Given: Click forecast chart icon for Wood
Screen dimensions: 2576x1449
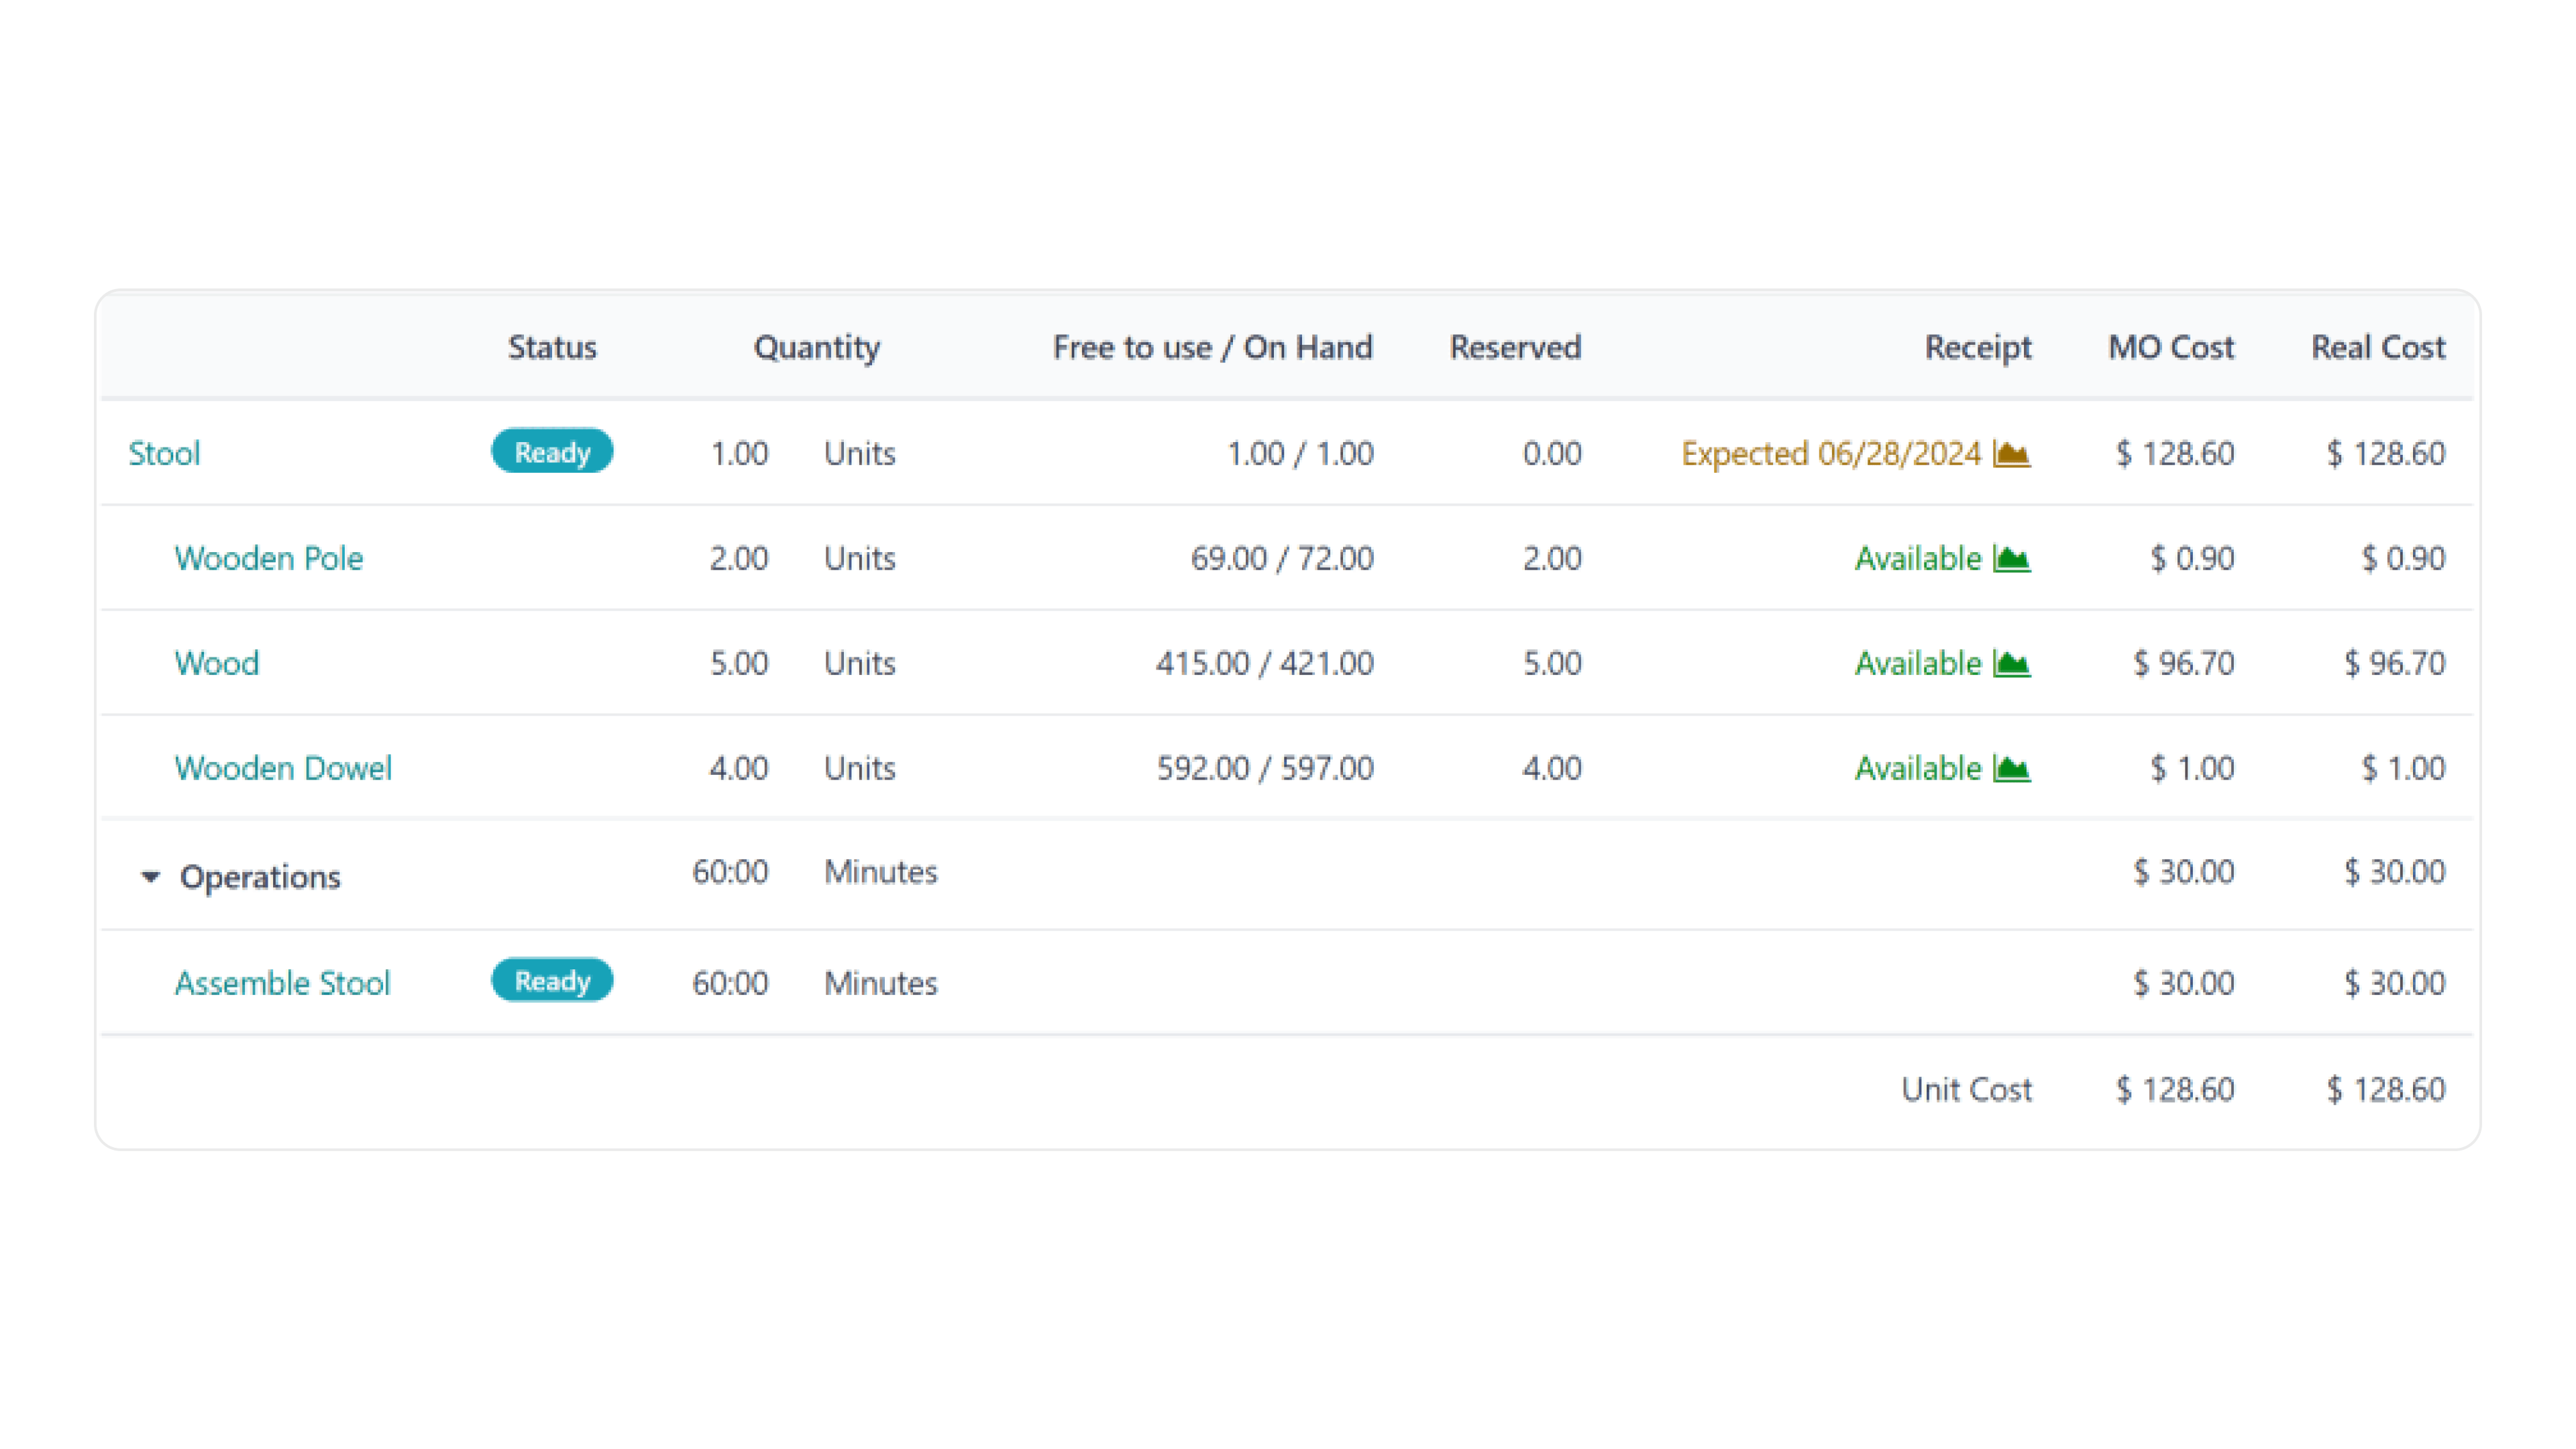Looking at the screenshot, I should pyautogui.click(x=2011, y=663).
